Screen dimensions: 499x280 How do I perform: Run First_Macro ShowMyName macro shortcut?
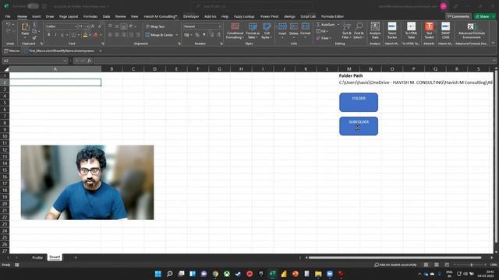point(59,51)
